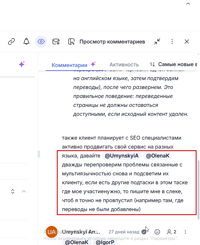
Task: Click the UA avatar of Umynskyi
Action: (x=52, y=232)
